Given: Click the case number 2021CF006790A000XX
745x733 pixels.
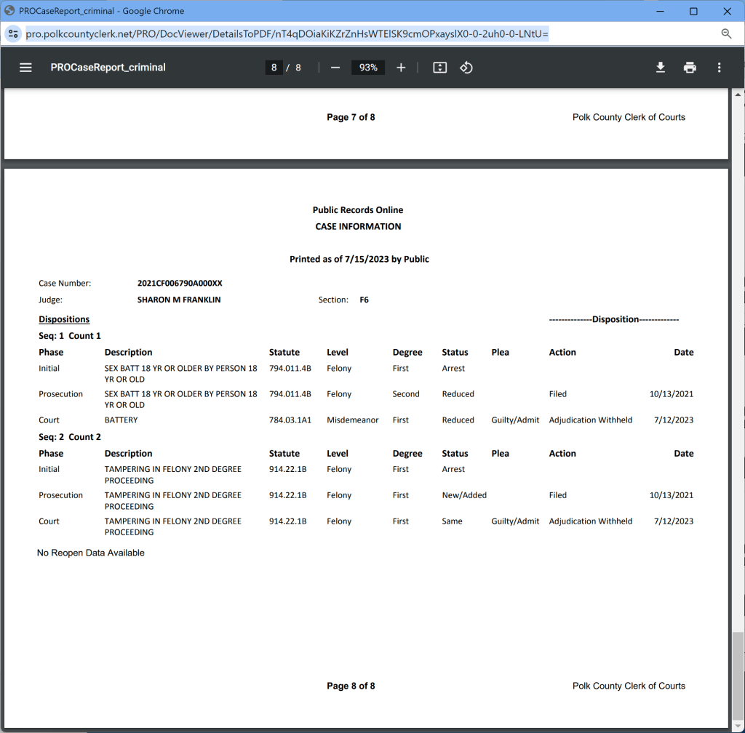Looking at the screenshot, I should pos(180,284).
